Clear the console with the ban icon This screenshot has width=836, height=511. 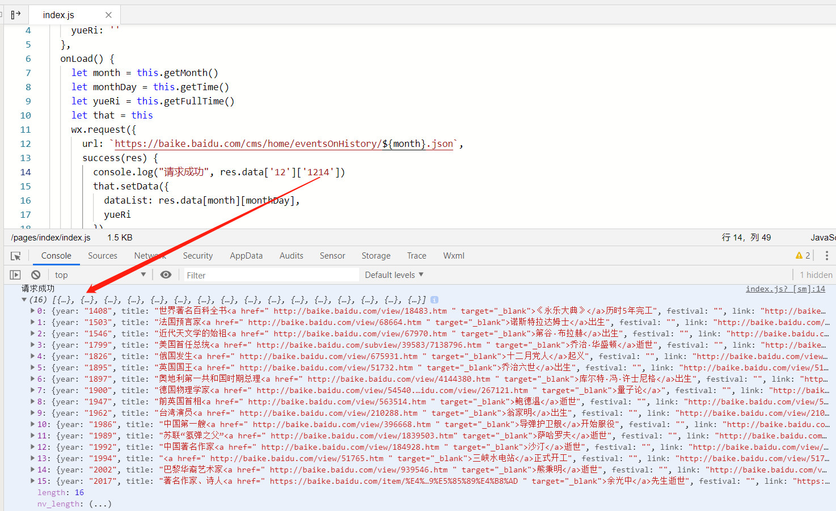(36, 275)
